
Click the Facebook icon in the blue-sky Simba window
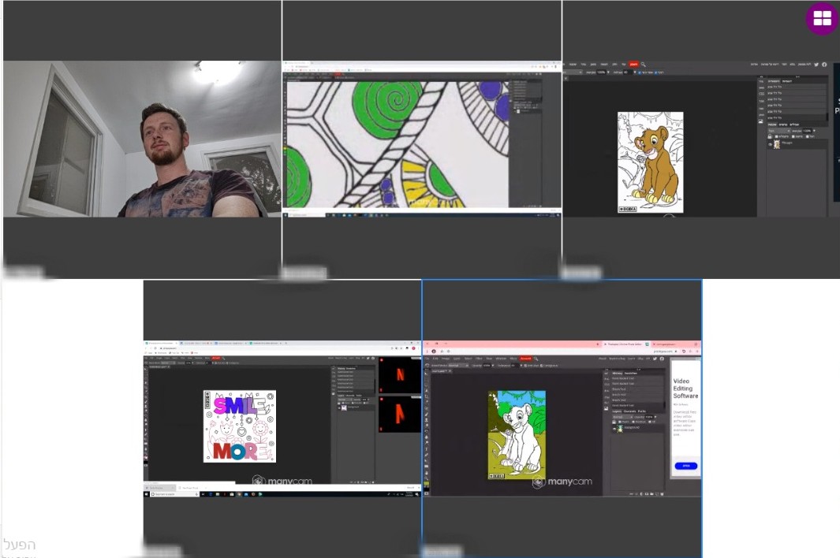(663, 359)
